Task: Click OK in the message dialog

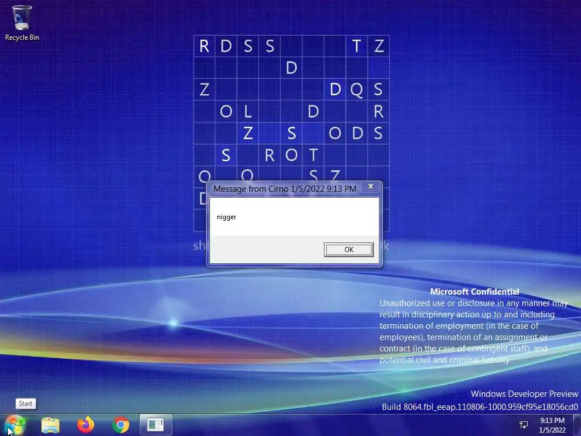Action: coord(348,250)
